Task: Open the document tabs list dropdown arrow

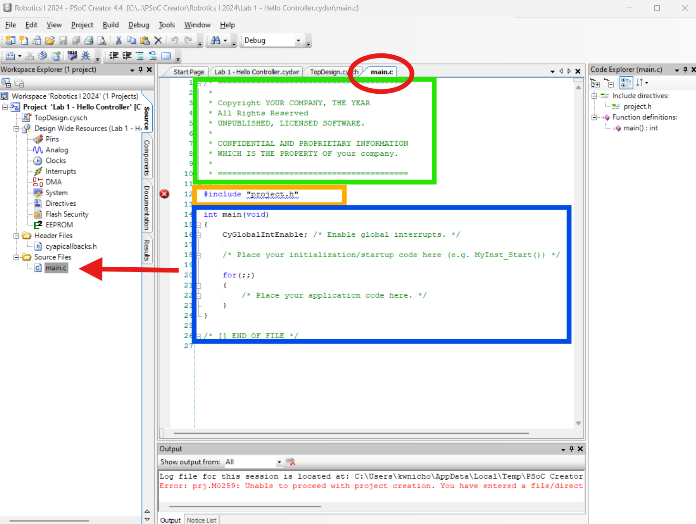Action: (553, 71)
